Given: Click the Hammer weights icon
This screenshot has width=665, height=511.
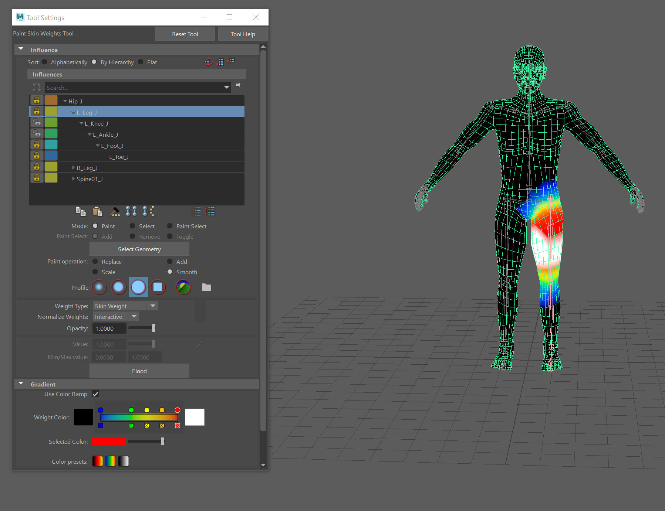Looking at the screenshot, I should pos(115,211).
